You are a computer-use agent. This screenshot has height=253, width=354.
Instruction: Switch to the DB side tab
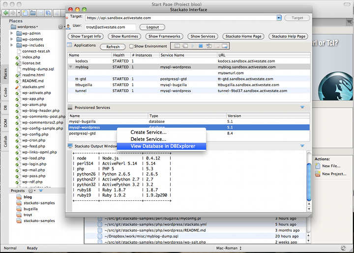coord(5,107)
